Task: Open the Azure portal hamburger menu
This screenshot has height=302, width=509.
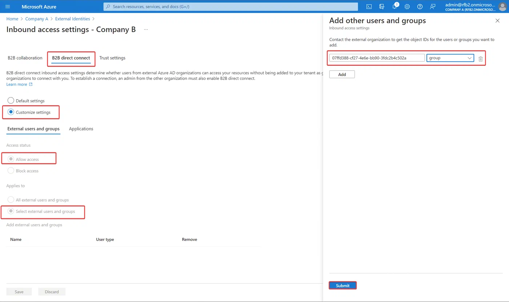Action: tap(8, 7)
